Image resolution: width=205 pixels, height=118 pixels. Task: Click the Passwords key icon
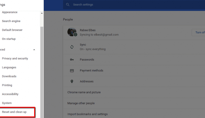click(72, 60)
